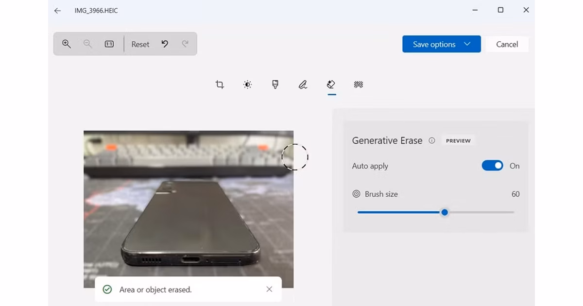Open the Save options dropdown
583x306 pixels.
(442, 44)
